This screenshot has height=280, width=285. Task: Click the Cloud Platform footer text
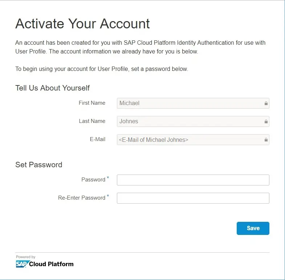tap(51, 264)
